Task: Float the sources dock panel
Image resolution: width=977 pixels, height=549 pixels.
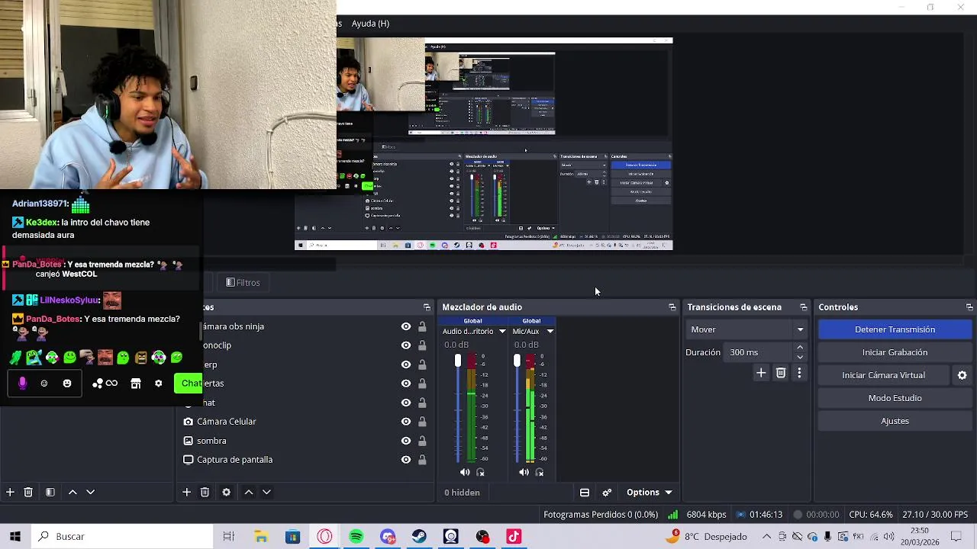Action: [x=427, y=307]
